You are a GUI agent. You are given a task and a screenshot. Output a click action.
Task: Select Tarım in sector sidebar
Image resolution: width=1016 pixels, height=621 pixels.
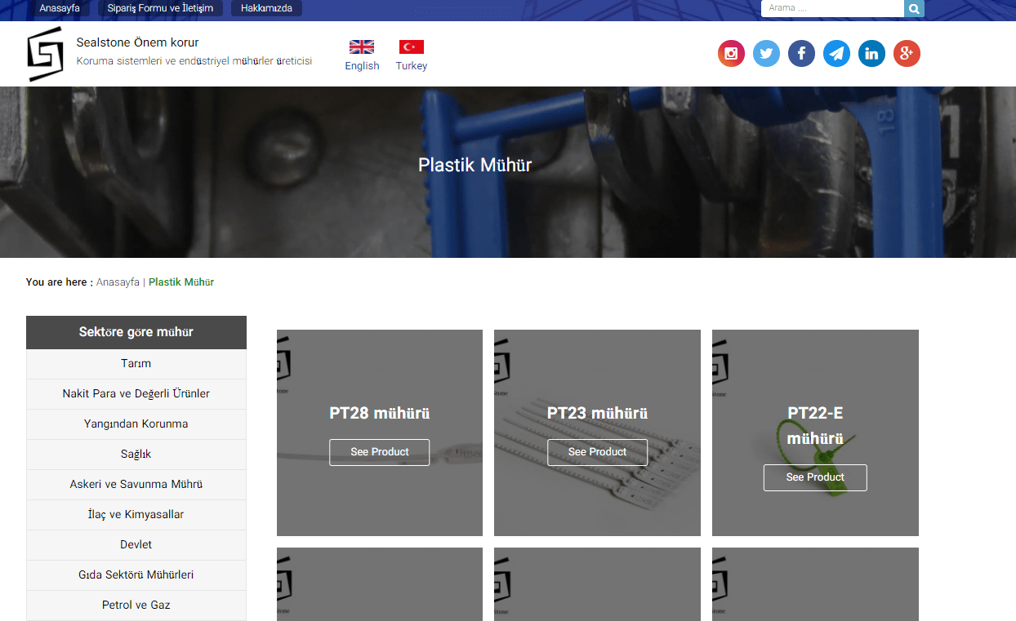tap(136, 364)
